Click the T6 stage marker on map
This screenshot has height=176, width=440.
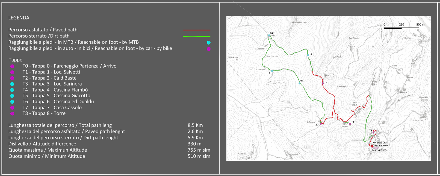(x=300, y=83)
